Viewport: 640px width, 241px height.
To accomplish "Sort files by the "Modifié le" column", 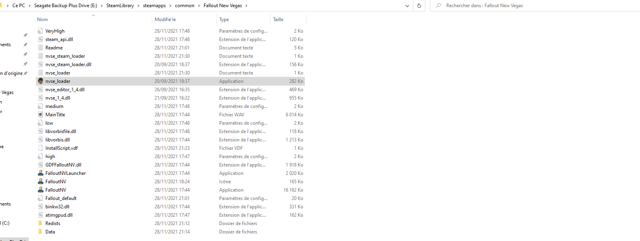I will (x=165, y=20).
